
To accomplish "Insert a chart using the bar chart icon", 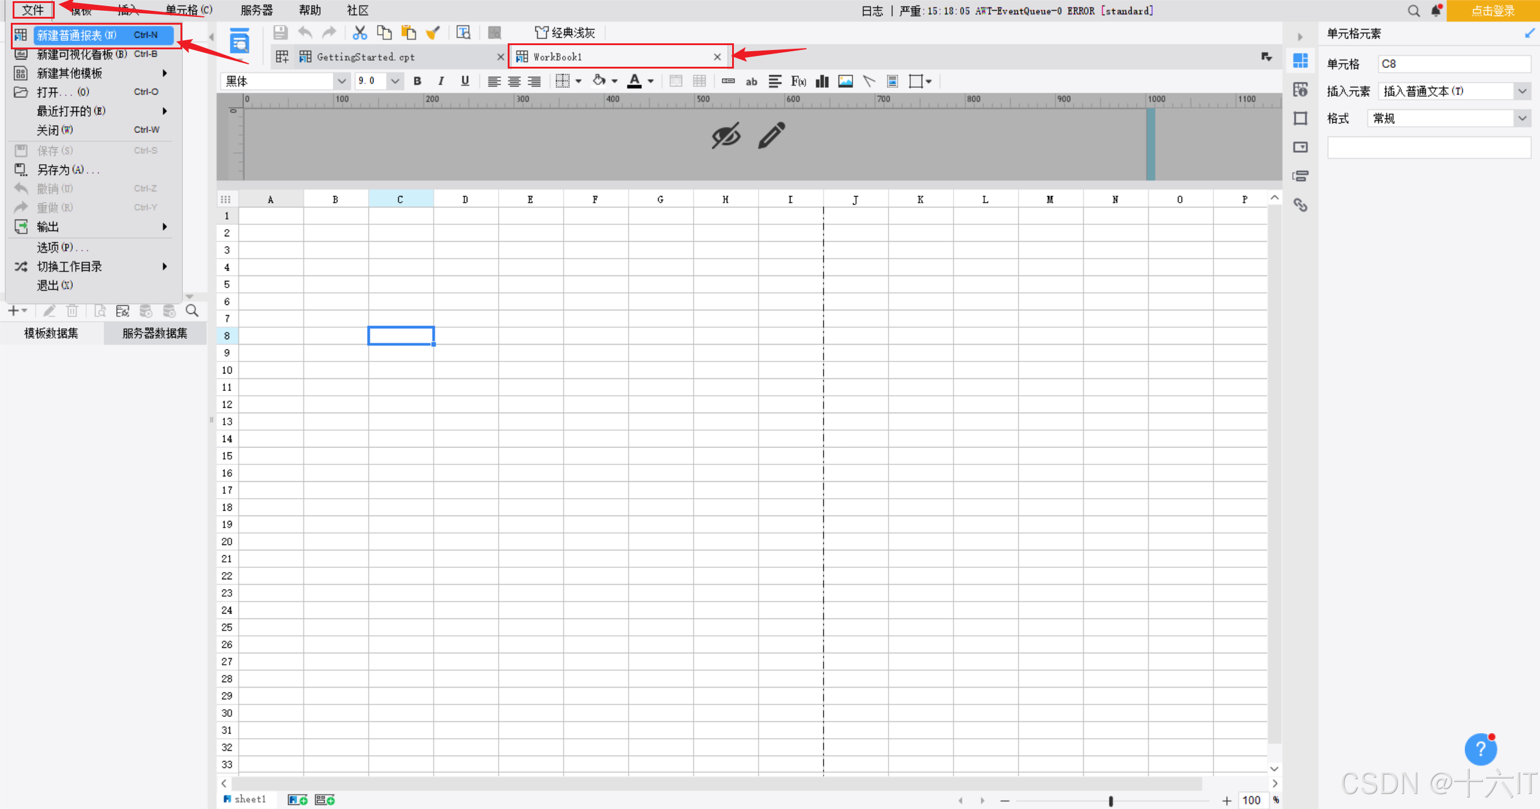I will [x=822, y=81].
